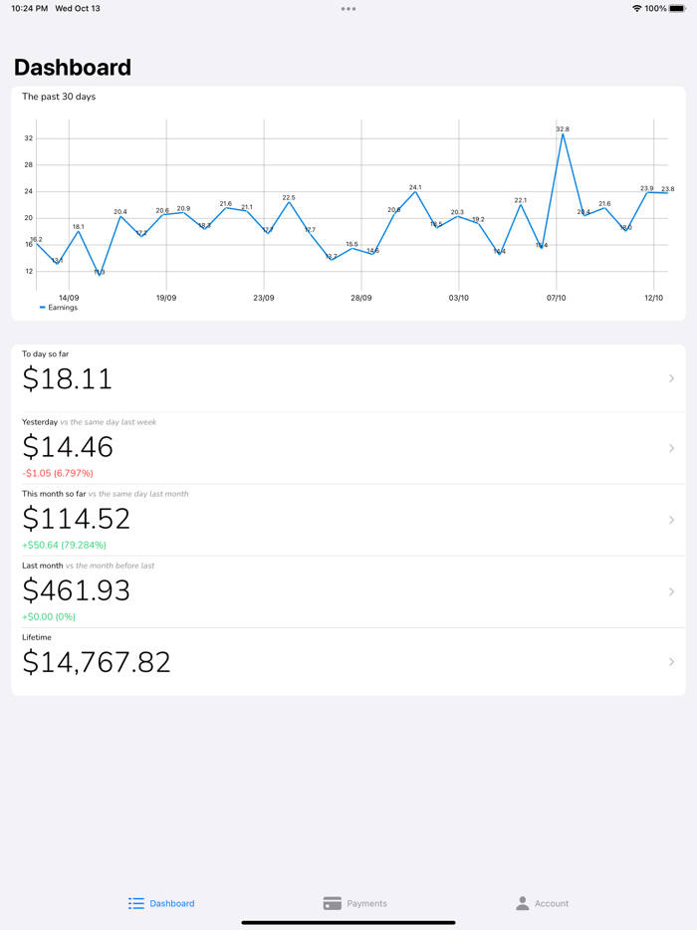The image size is (697, 930).
Task: Select the Payments credit card icon
Action: 334,903
